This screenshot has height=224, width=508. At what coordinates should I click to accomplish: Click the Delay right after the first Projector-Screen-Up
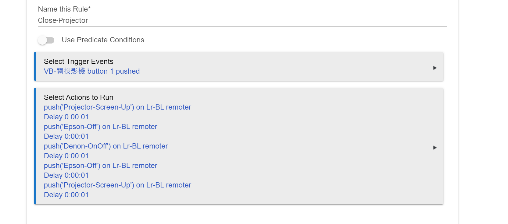[66, 117]
